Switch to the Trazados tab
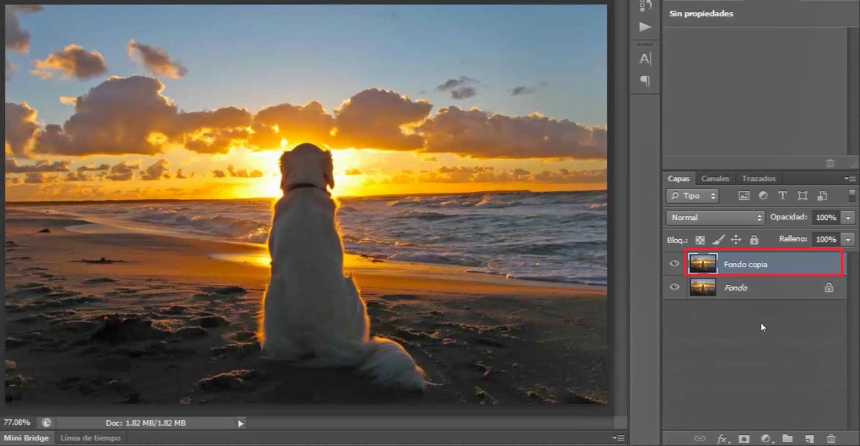Image resolution: width=860 pixels, height=446 pixels. pos(758,178)
